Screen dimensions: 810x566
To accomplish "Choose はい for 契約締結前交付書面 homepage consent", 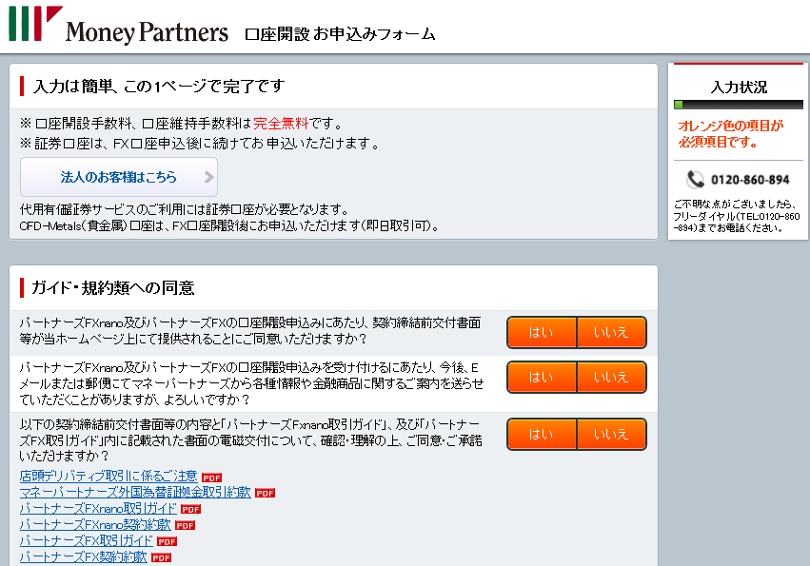I will pyautogui.click(x=542, y=332).
